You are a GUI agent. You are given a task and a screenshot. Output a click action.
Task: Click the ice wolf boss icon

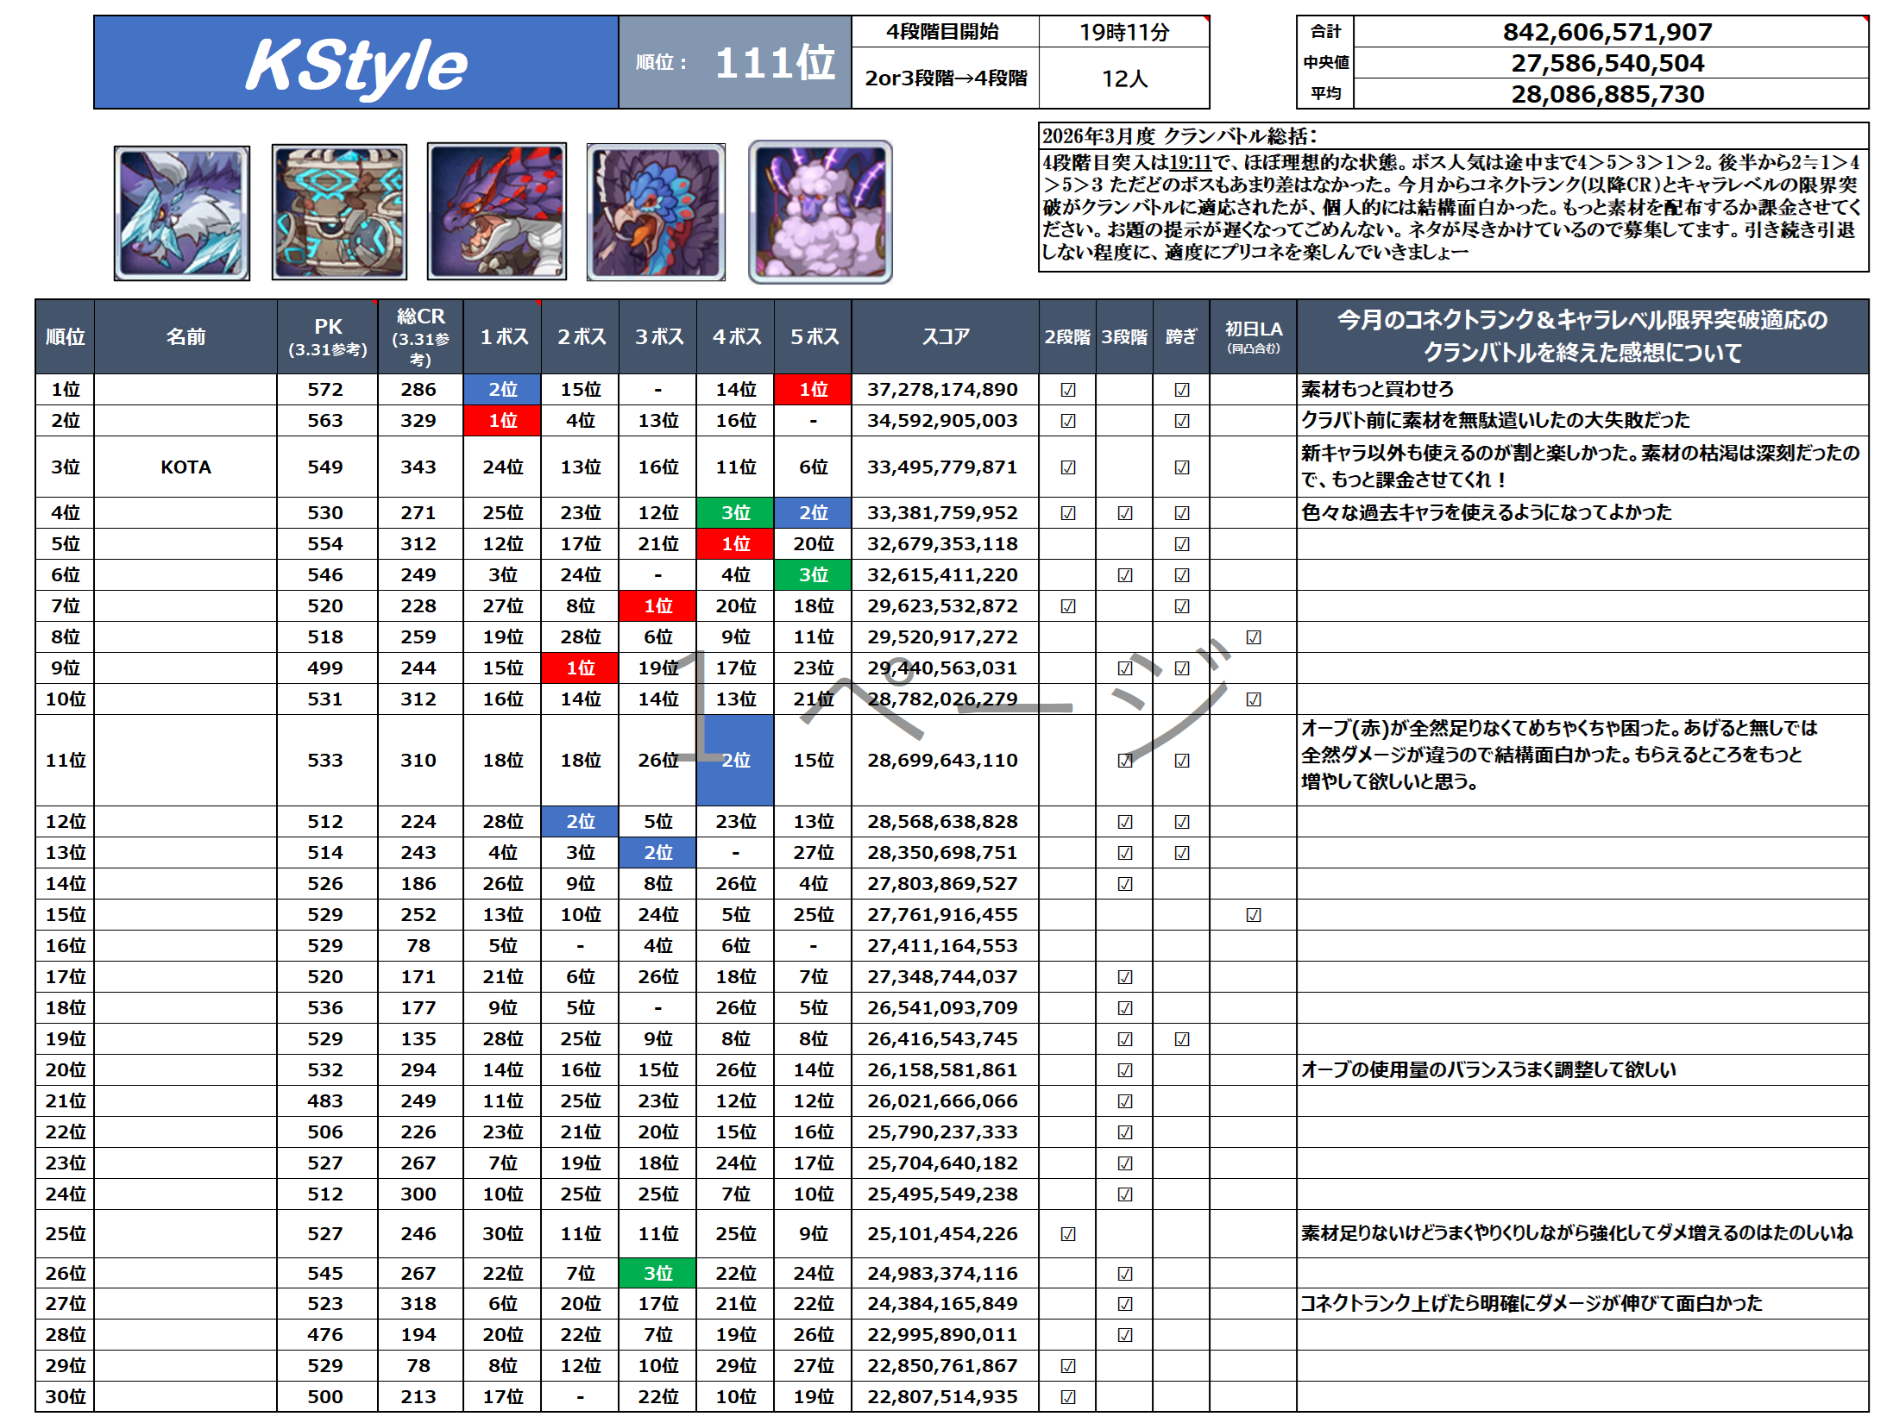(x=182, y=212)
